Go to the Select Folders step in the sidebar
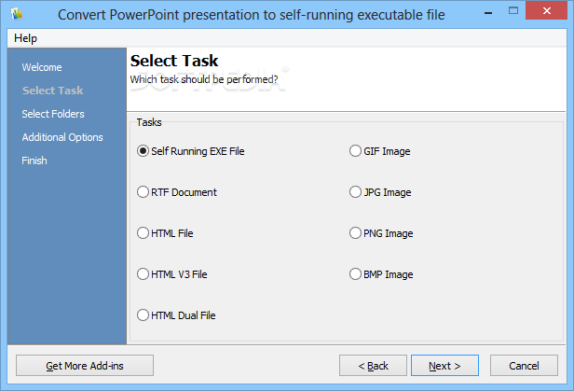This screenshot has width=574, height=391. point(53,114)
